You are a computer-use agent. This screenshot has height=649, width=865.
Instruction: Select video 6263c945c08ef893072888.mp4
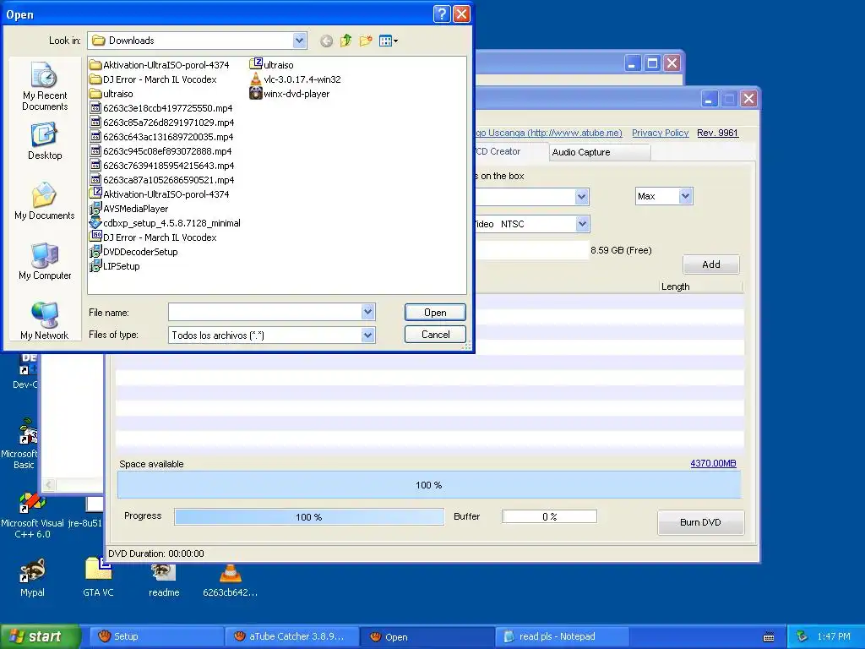160,151
